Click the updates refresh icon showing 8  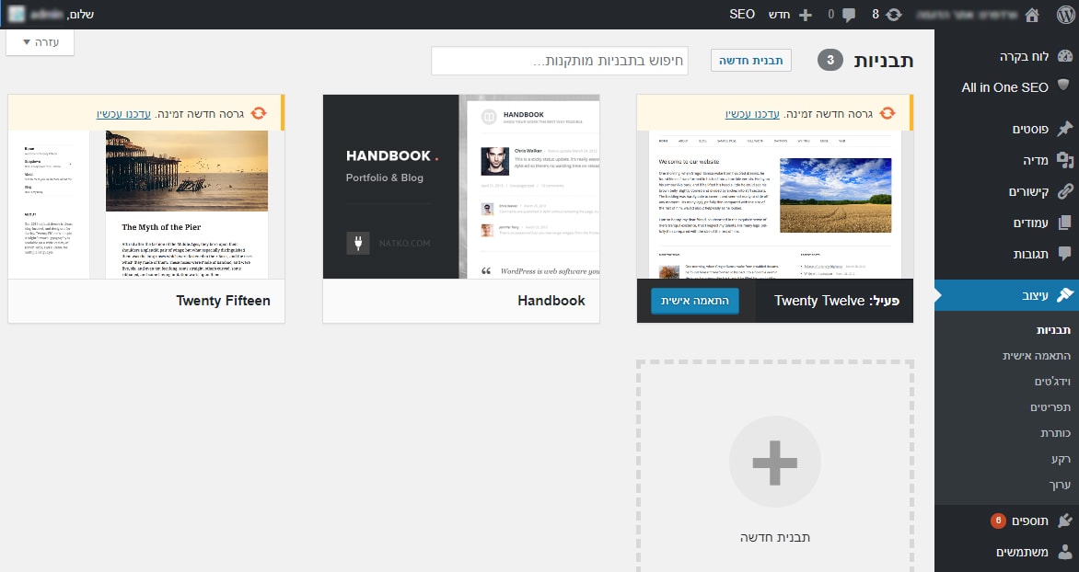[x=893, y=15]
